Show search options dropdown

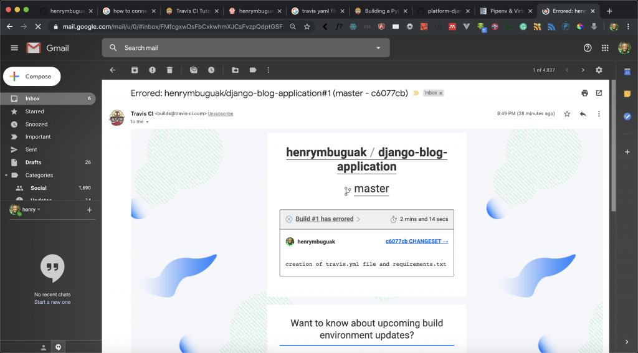coord(378,48)
